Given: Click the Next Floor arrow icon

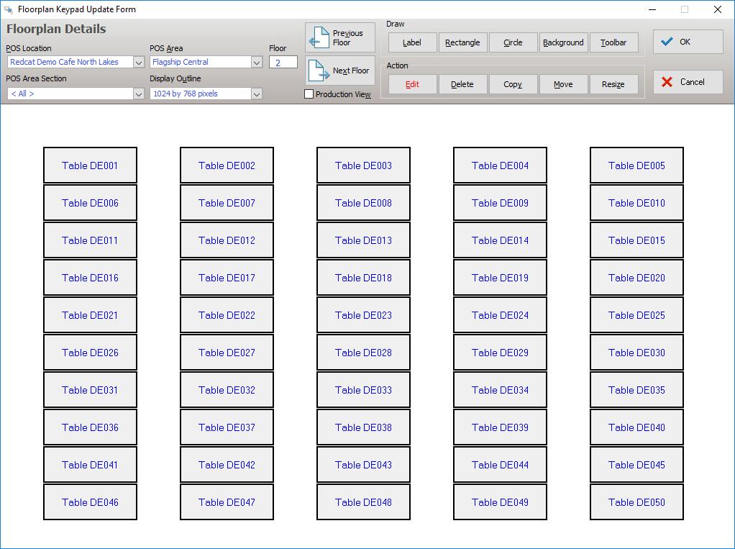Looking at the screenshot, I should (x=319, y=71).
